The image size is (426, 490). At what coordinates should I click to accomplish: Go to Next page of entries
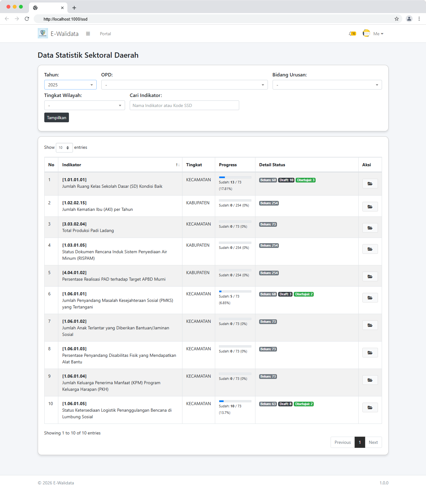tap(373, 442)
